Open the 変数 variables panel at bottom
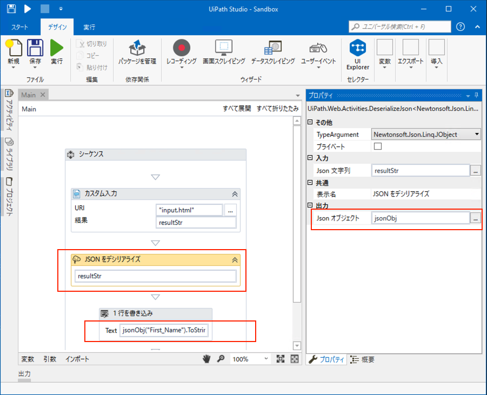 tap(28, 359)
